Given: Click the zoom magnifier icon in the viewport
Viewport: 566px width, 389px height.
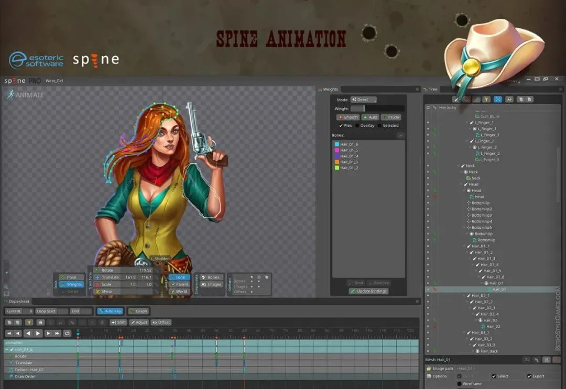Looking at the screenshot, I should (x=6, y=287).
